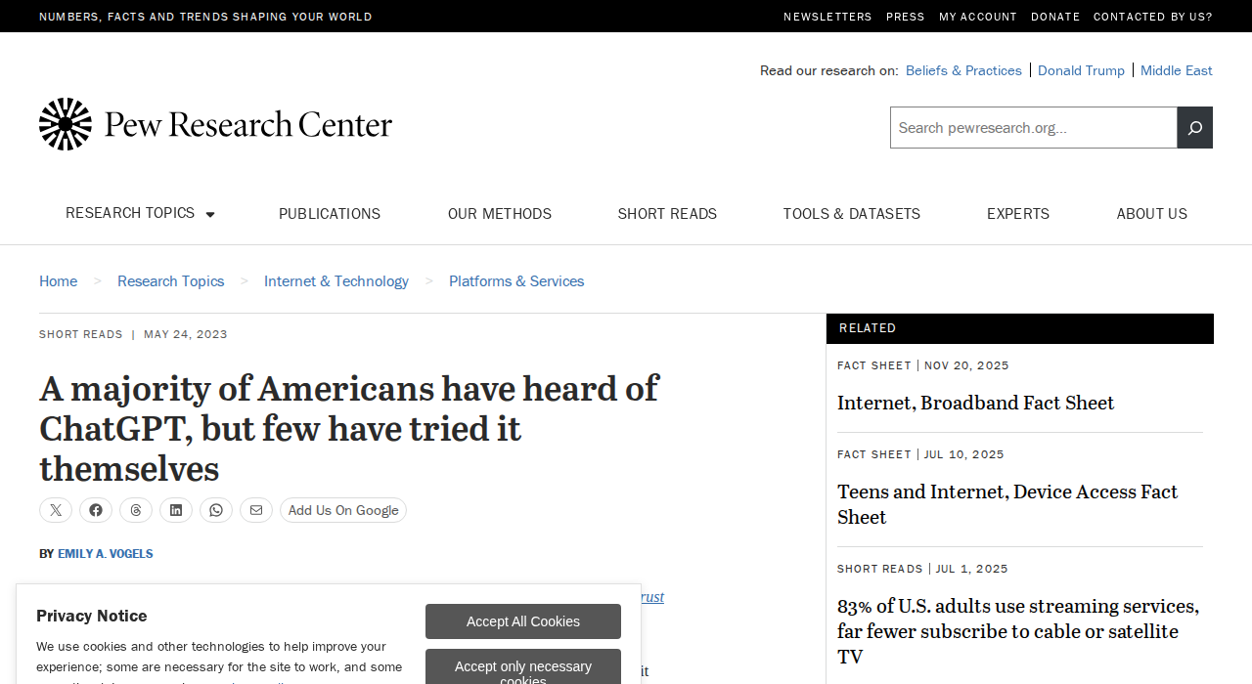
Task: Open the Short Reads menu item
Action: pos(667,214)
